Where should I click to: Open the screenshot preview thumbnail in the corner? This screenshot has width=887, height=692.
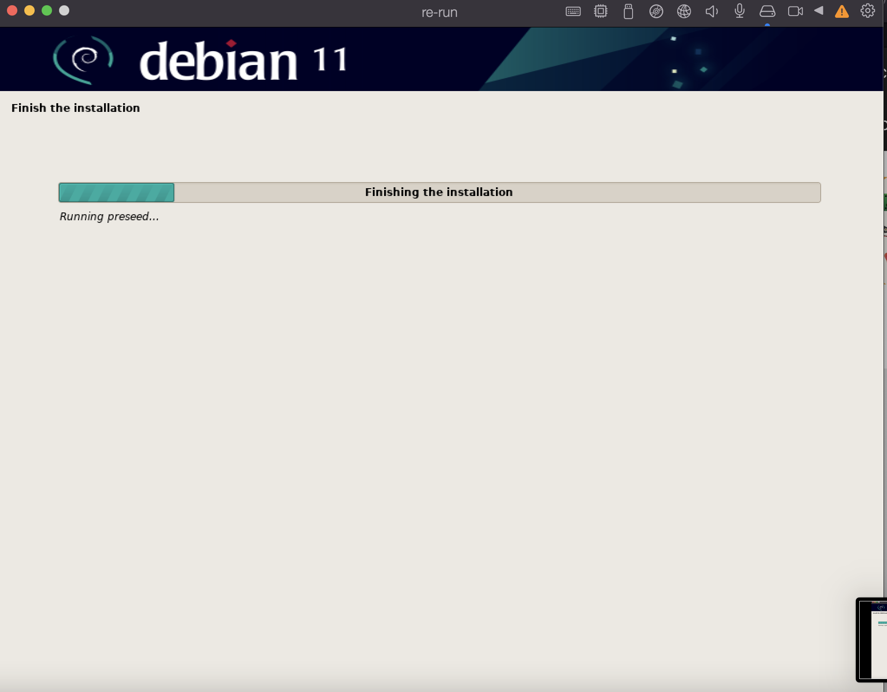click(872, 640)
